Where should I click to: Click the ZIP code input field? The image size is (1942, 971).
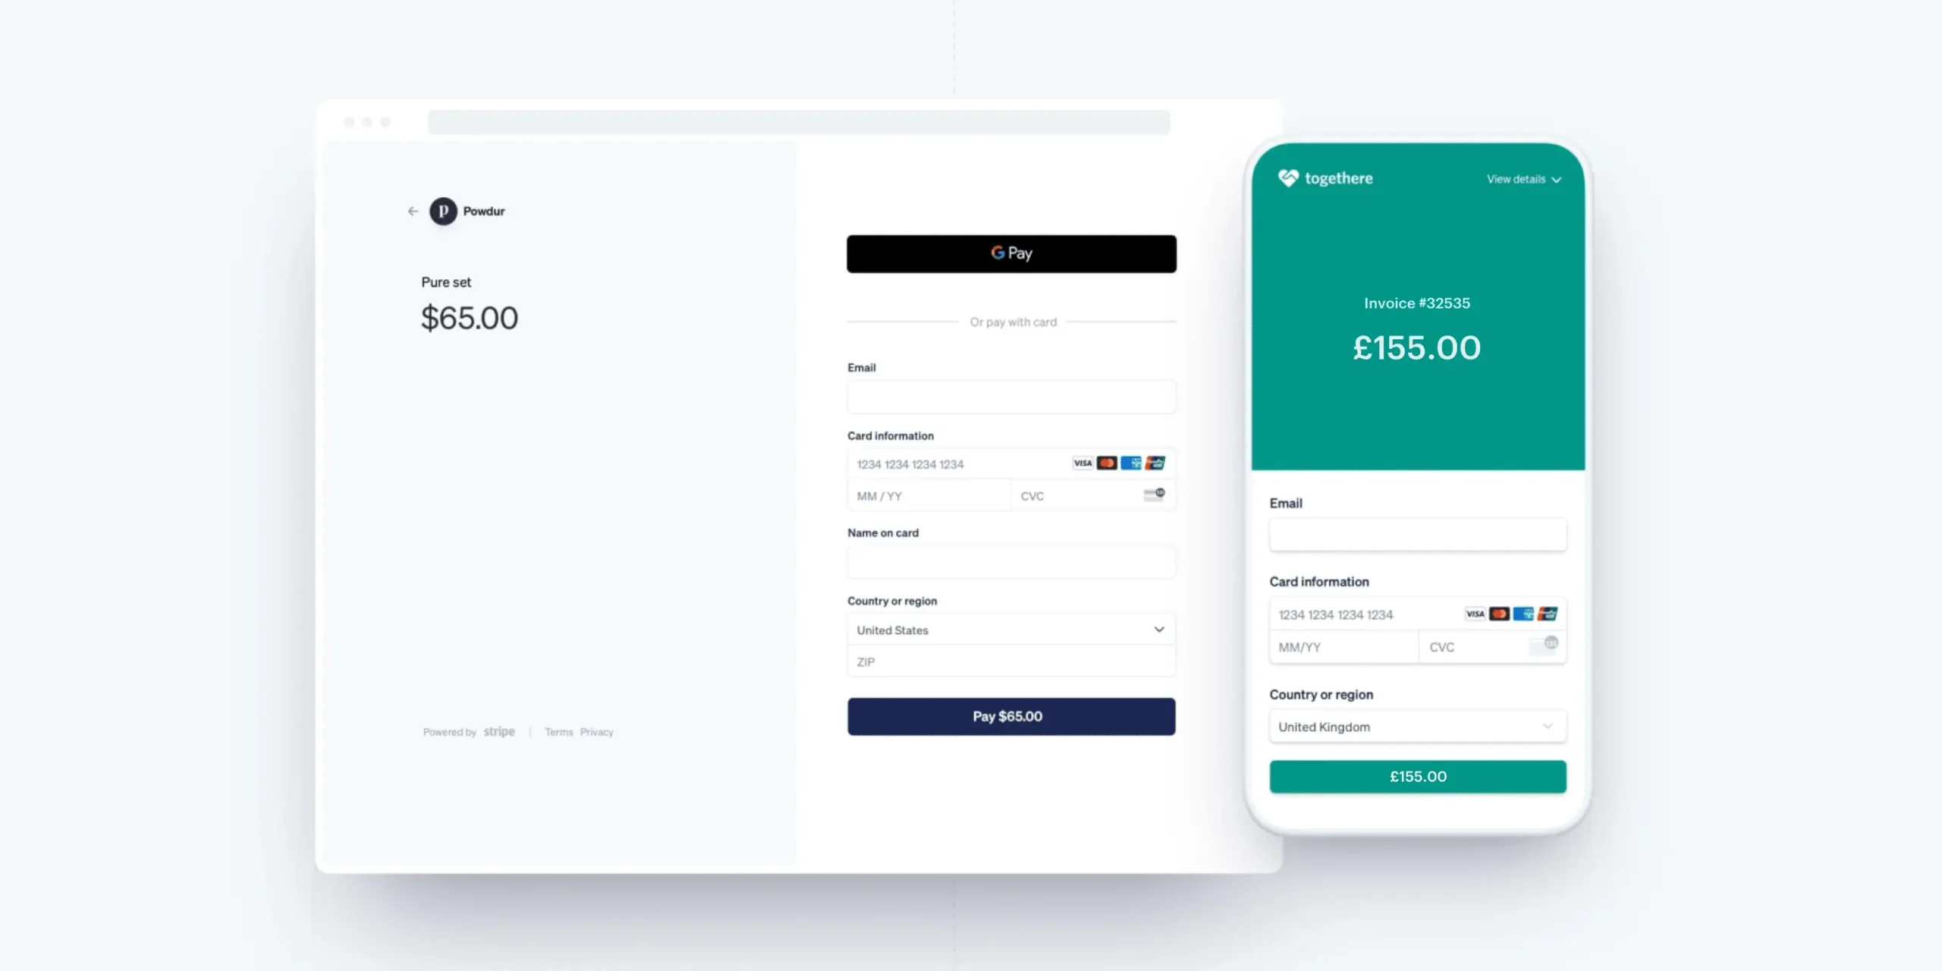(x=1010, y=661)
